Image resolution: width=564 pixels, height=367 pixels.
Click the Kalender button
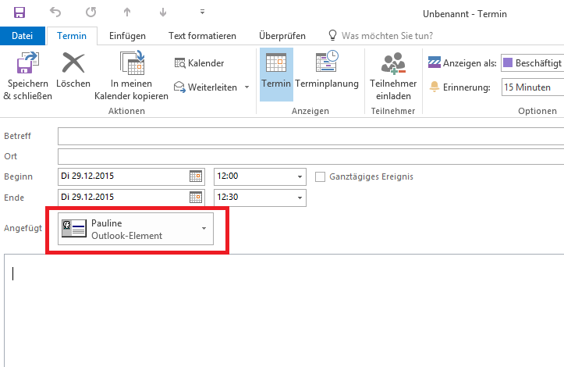click(199, 63)
